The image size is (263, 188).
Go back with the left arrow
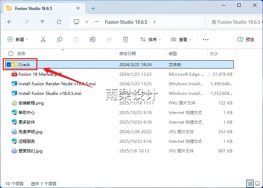click(x=10, y=22)
